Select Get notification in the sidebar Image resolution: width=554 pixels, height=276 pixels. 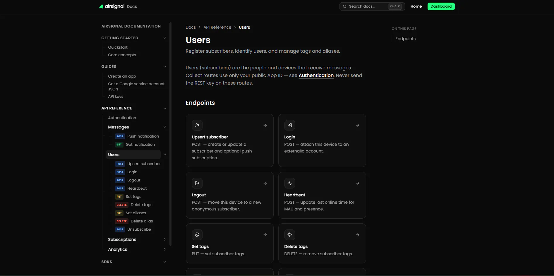[140, 145]
